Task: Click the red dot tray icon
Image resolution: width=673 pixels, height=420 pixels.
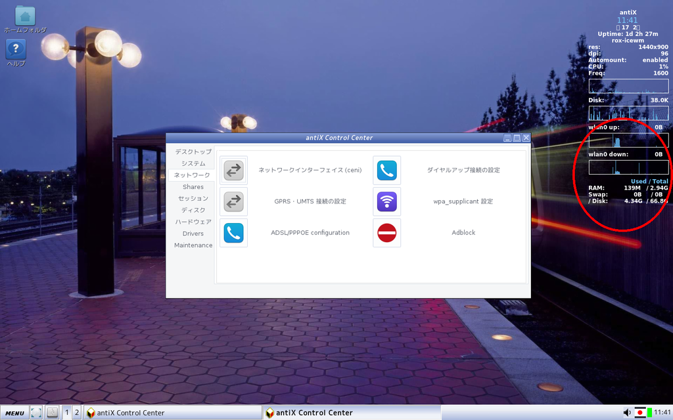Action: [640, 413]
